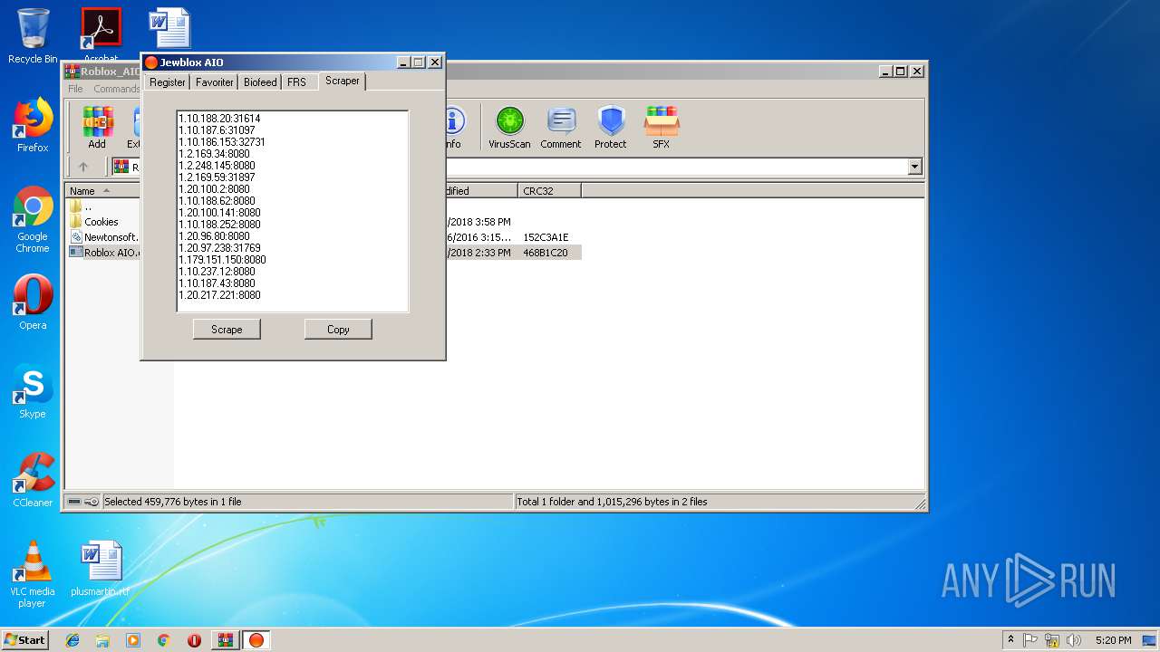The height and width of the screenshot is (652, 1160).
Task: Click the Comment toolbar icon
Action: tap(560, 127)
